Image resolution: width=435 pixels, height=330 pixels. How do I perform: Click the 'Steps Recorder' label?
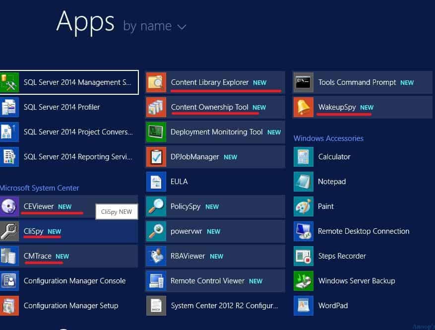342,256
